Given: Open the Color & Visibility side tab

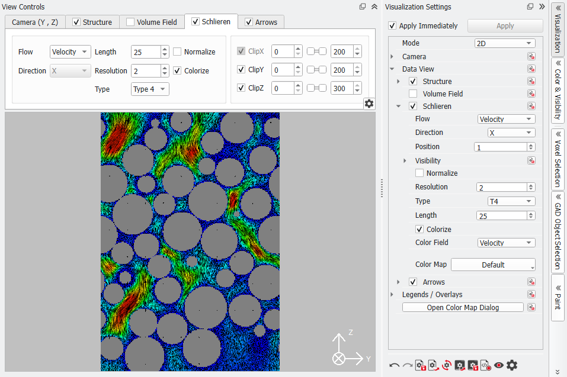Looking at the screenshot, I should 558,91.
